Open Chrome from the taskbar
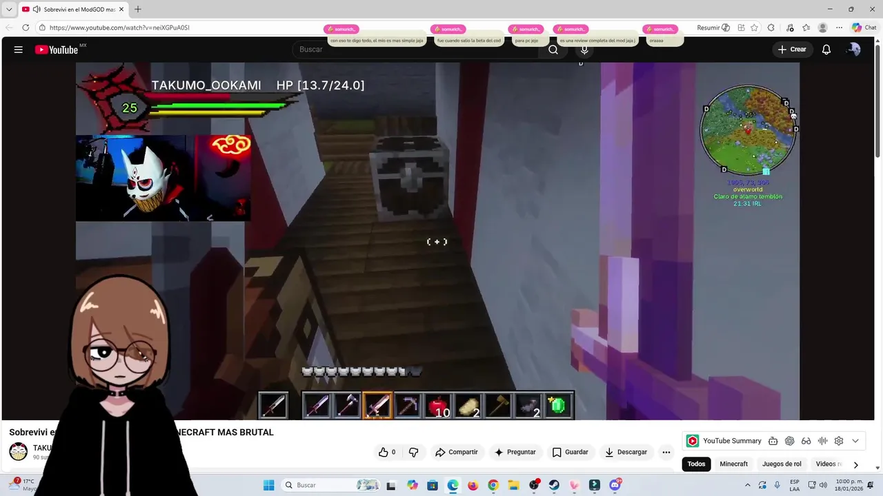The height and width of the screenshot is (496, 883). [x=493, y=485]
